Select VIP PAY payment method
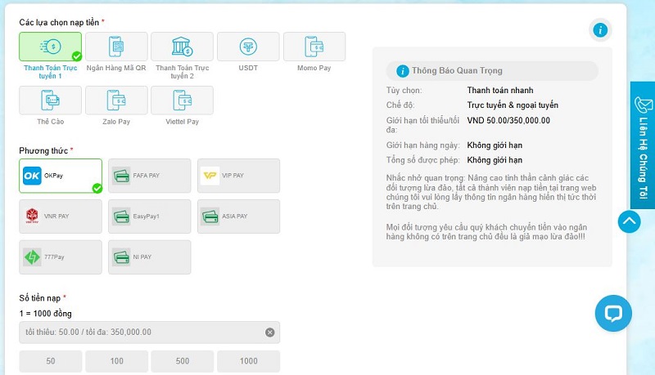The width and height of the screenshot is (655, 375). point(238,176)
